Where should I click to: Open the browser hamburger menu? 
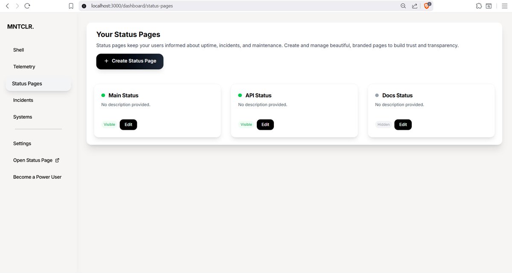coord(504,6)
